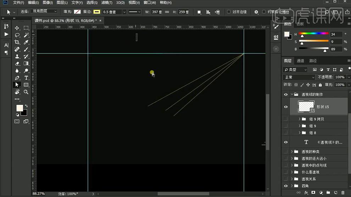The height and width of the screenshot is (197, 351).
Task: Select the Path Selection tool
Action: pos(17,85)
